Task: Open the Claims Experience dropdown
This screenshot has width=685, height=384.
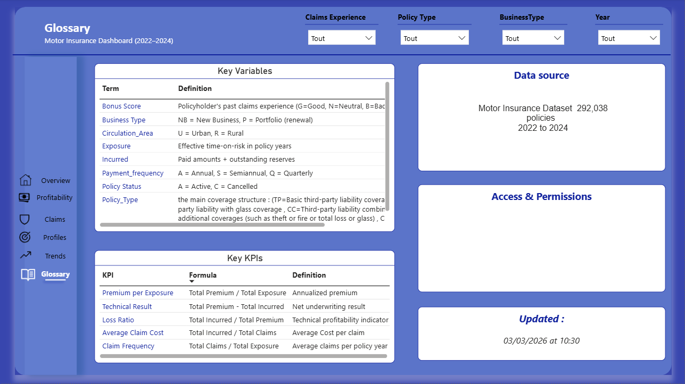Action: click(x=342, y=38)
